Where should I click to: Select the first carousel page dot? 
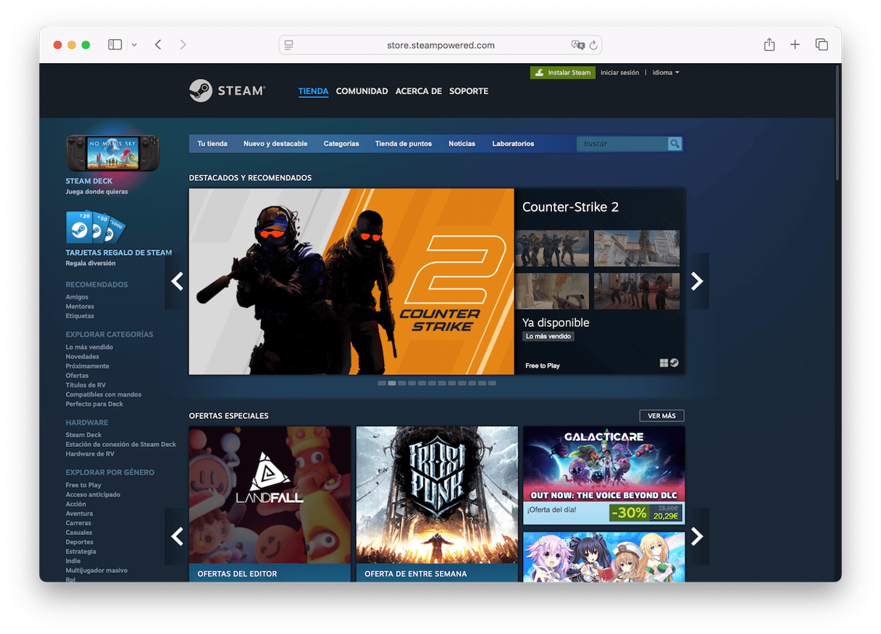point(382,383)
